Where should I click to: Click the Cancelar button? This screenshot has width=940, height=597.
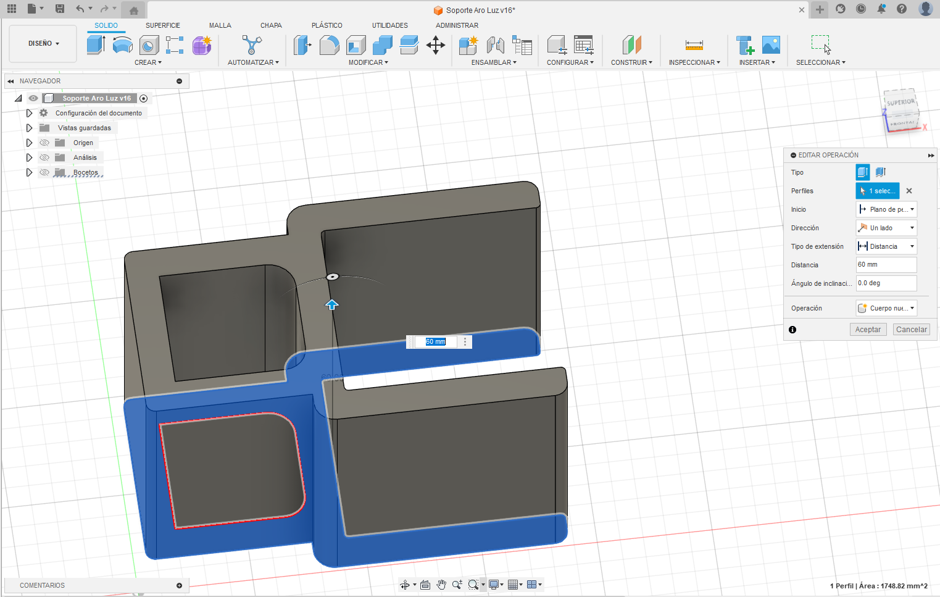tap(911, 330)
